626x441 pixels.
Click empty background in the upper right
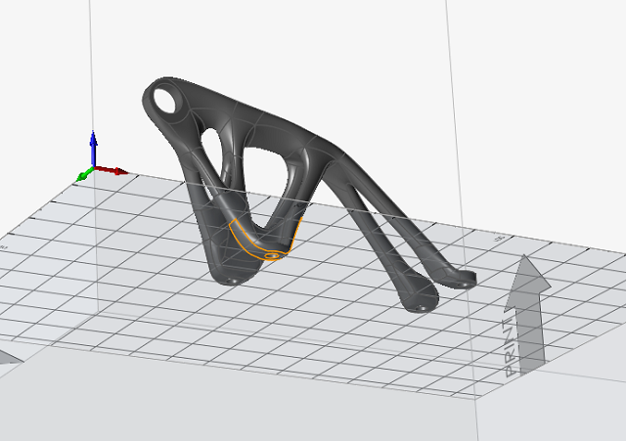548,59
